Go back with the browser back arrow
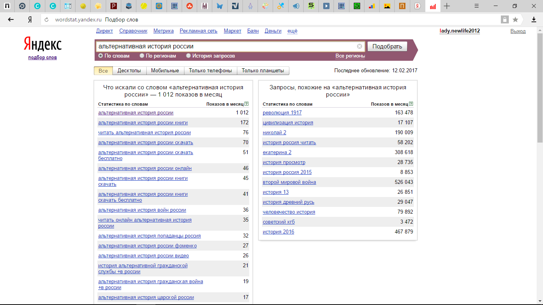 pos(11,19)
